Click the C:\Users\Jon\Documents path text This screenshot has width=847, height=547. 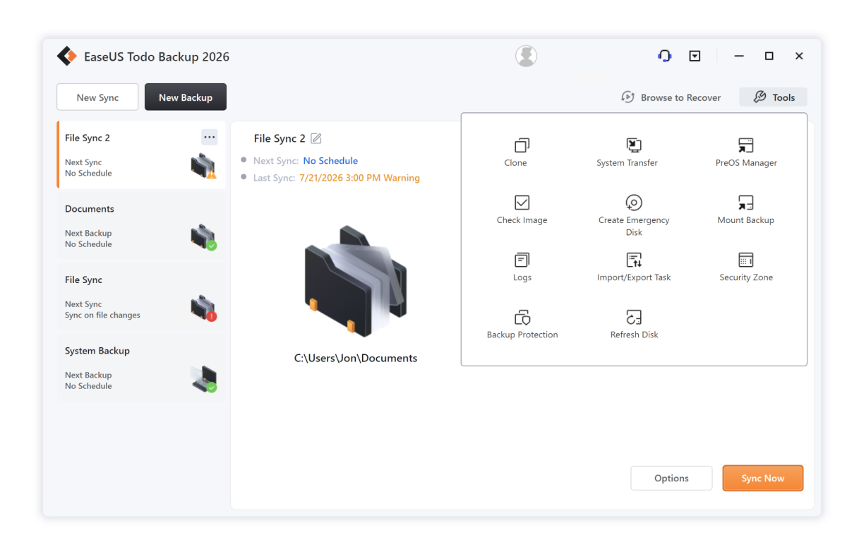tap(356, 358)
